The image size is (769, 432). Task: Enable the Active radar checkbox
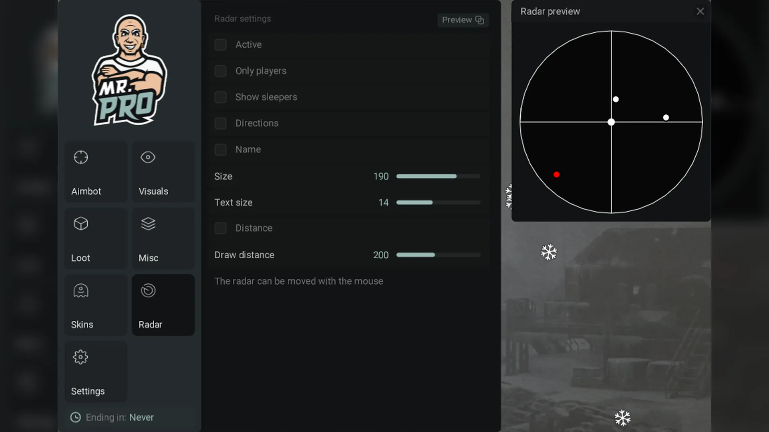pyautogui.click(x=220, y=44)
